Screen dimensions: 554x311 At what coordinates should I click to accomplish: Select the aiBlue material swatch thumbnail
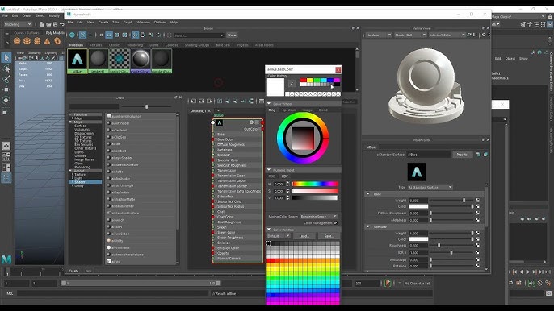click(78, 60)
